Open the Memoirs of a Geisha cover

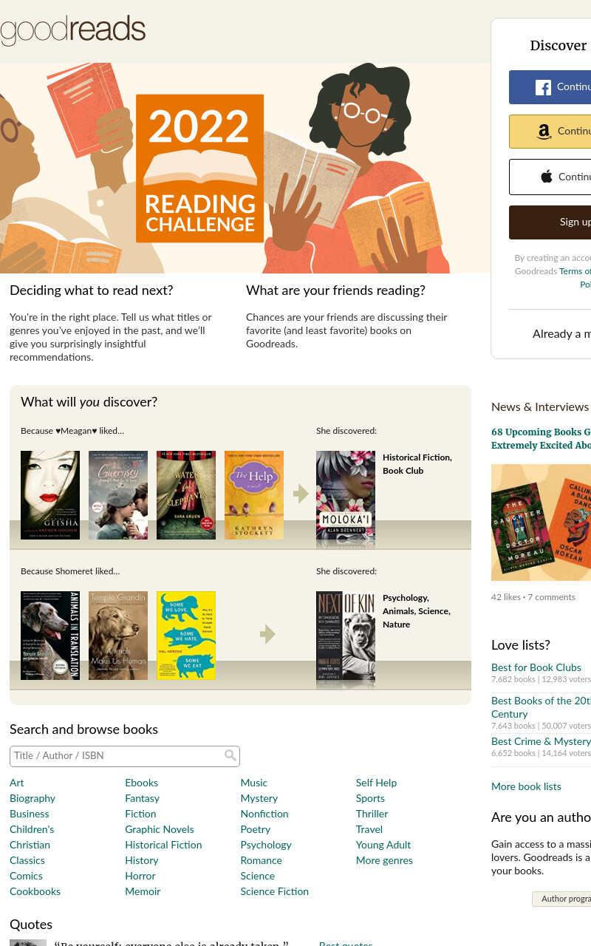[x=50, y=495]
